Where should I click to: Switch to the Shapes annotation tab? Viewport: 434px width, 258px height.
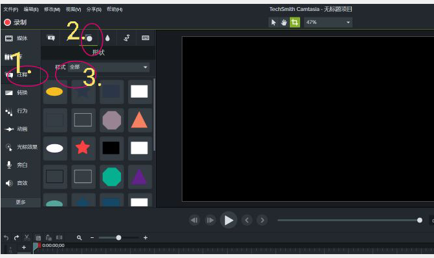[x=89, y=38]
